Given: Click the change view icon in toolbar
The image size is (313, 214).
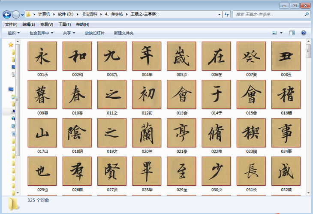Looking at the screenshot, I should (x=274, y=33).
